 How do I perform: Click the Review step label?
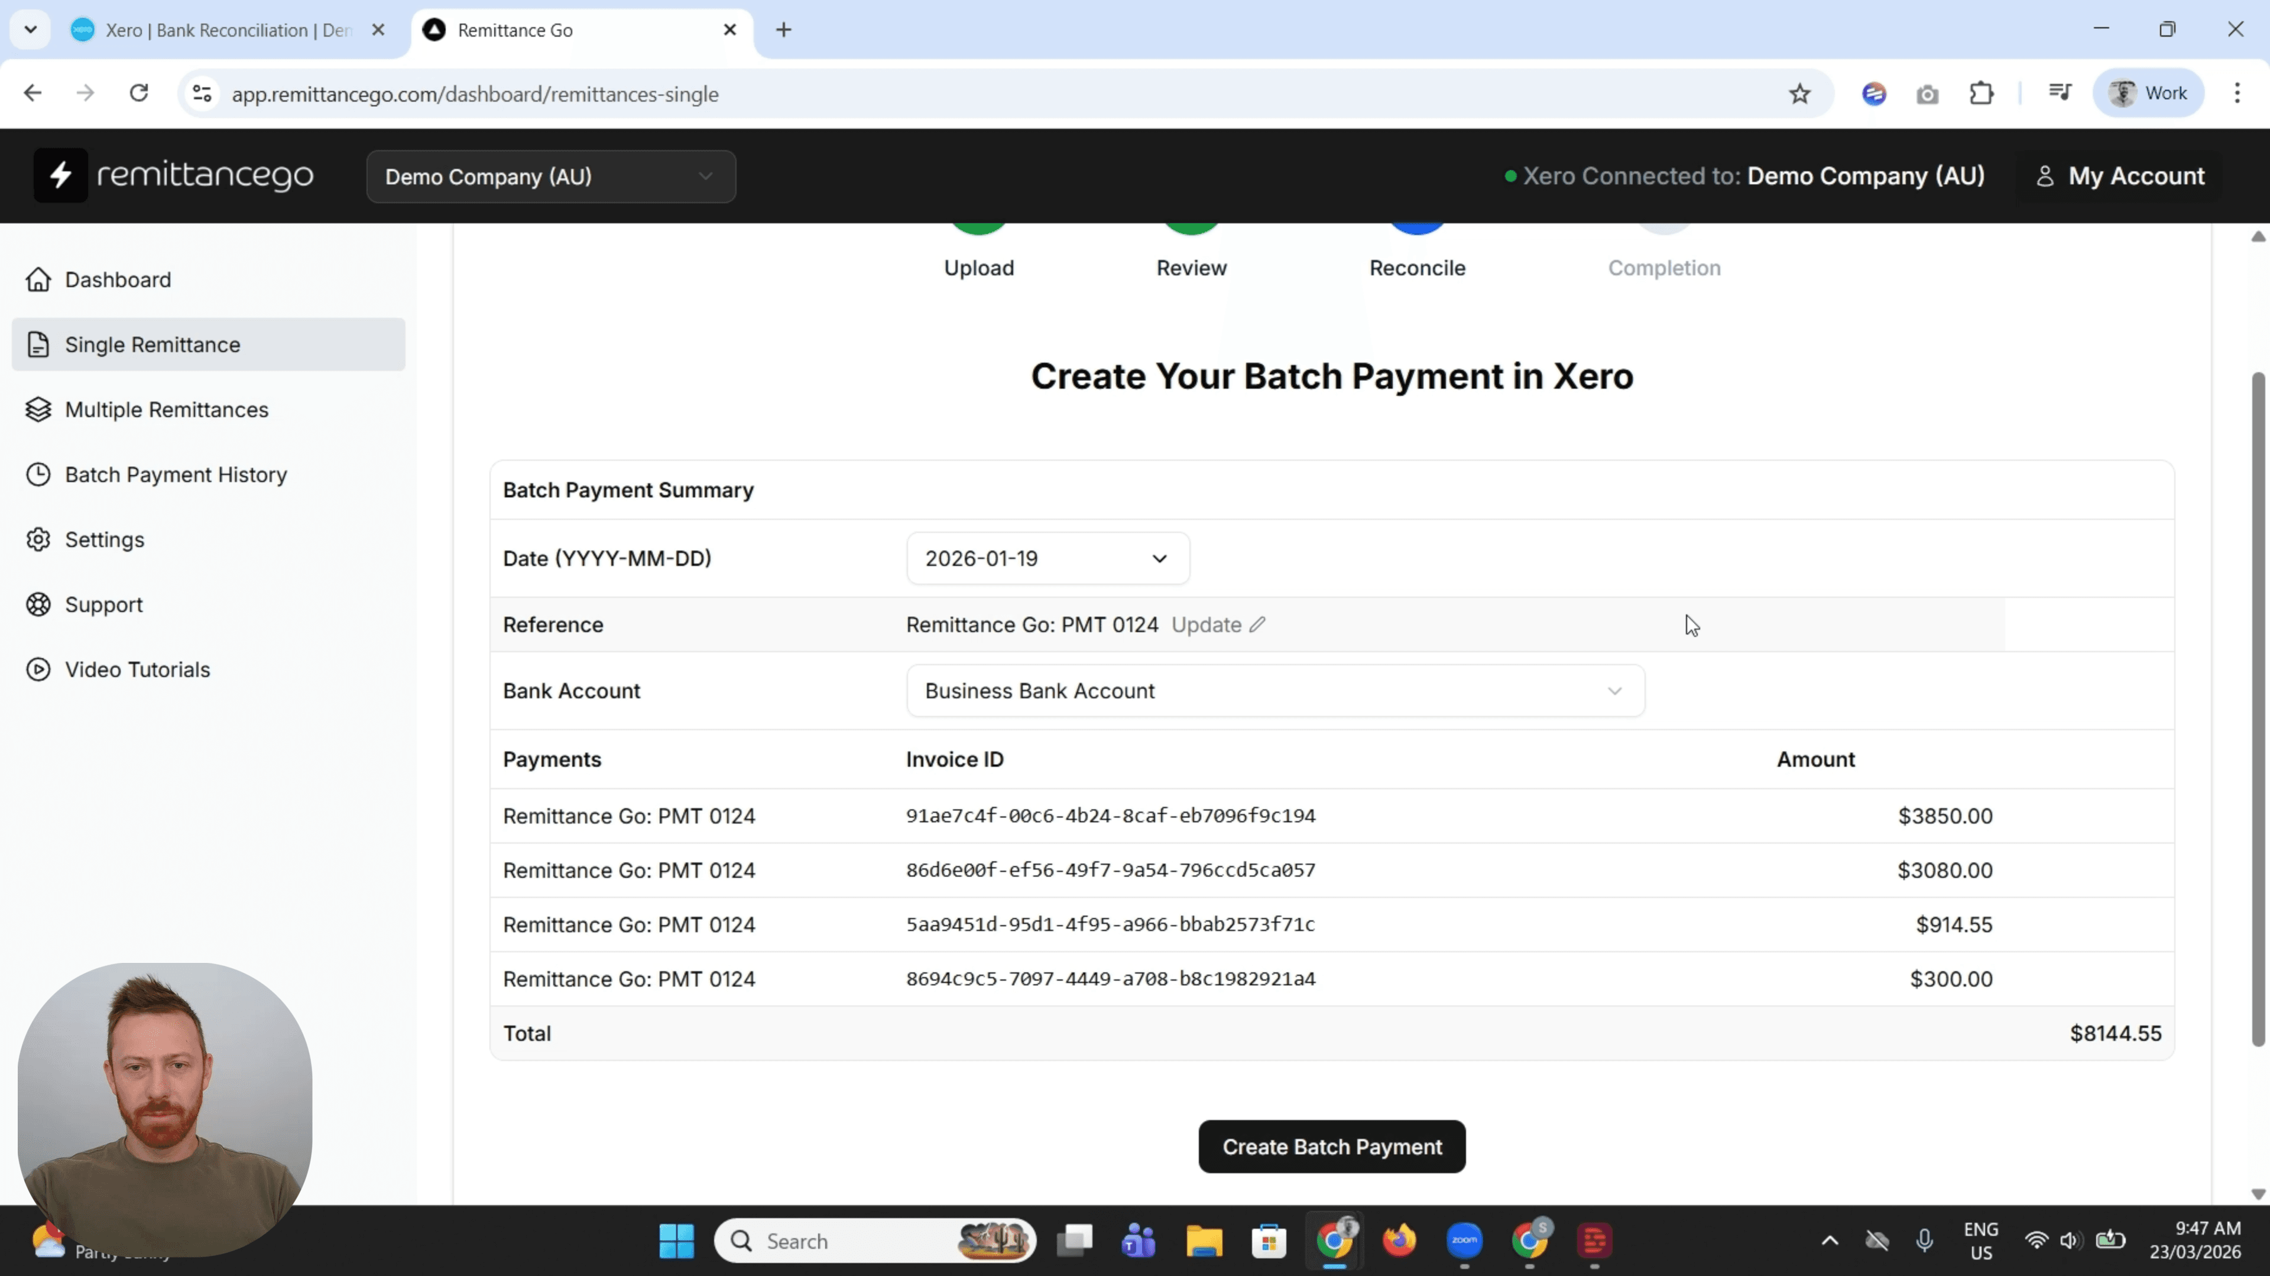(x=1191, y=268)
